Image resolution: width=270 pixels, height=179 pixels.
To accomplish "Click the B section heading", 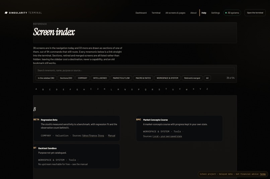I will click(x=35, y=109).
